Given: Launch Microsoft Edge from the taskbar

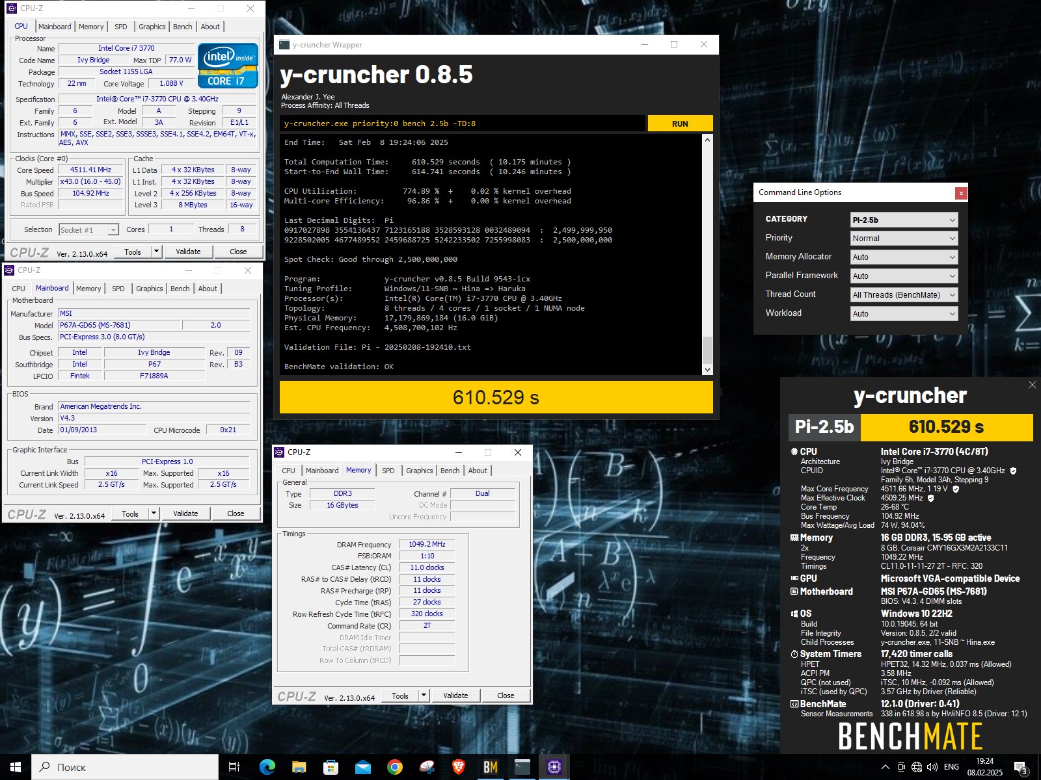Looking at the screenshot, I should (x=267, y=767).
